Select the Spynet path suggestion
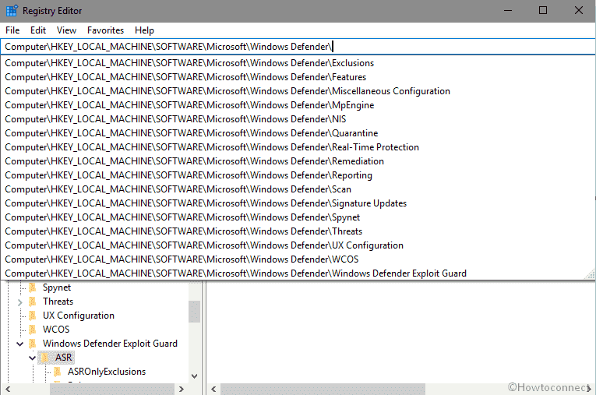This screenshot has height=395, width=596. 298,217
